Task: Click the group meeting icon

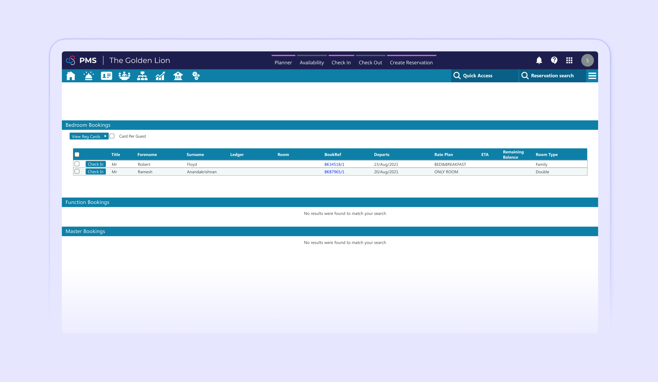Action: pos(124,76)
